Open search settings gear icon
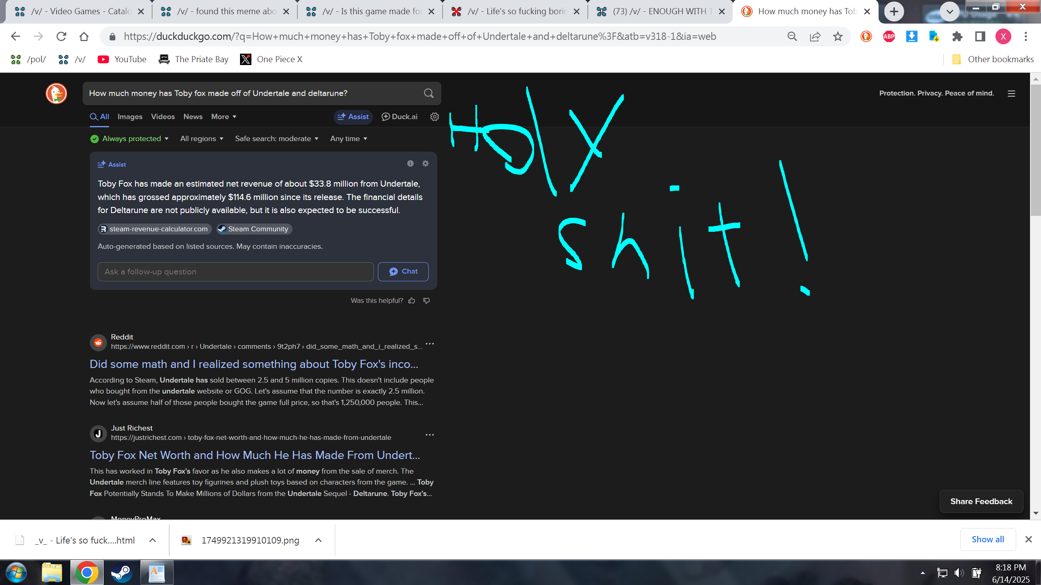This screenshot has width=1041, height=585. pyautogui.click(x=434, y=117)
